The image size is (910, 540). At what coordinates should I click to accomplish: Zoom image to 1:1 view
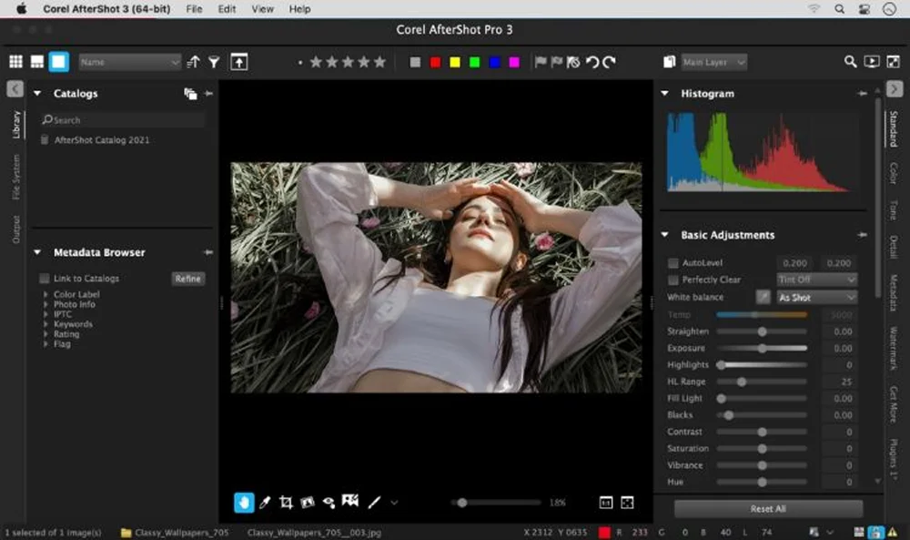point(606,502)
